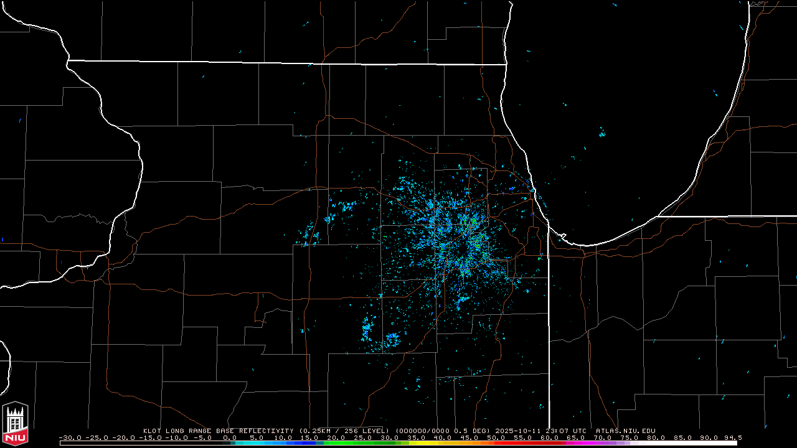
Task: Click the 0.0 scale label
Action: [x=230, y=437]
